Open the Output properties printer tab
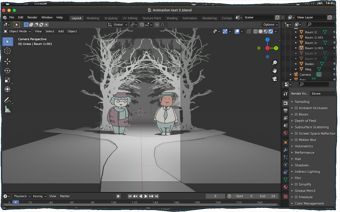Image resolution: width=340 pixels, height=212 pixels. click(286, 111)
